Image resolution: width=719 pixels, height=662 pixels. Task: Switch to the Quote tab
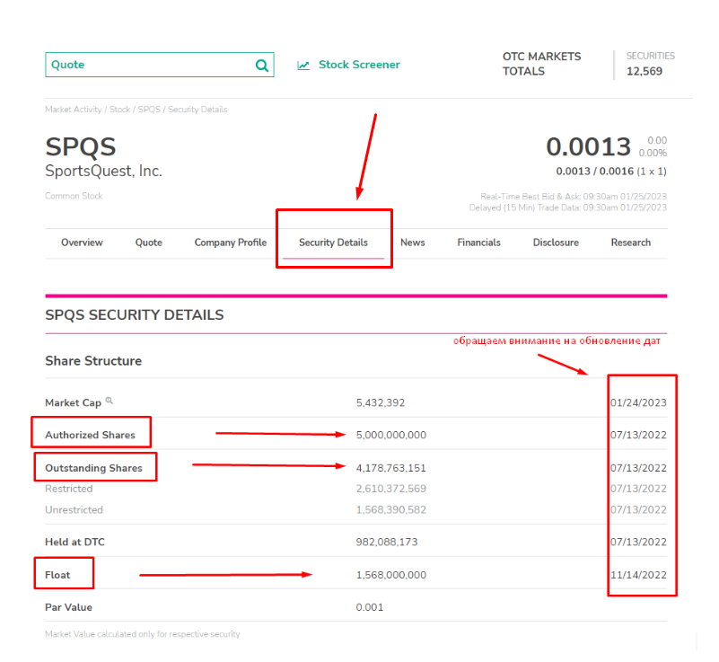coord(149,243)
